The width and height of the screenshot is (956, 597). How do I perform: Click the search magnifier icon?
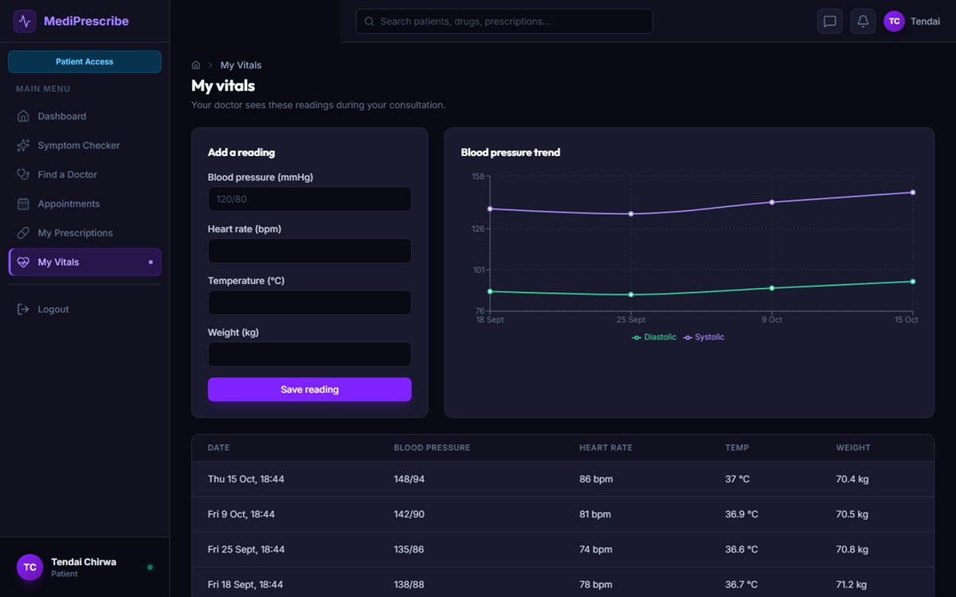[369, 21]
